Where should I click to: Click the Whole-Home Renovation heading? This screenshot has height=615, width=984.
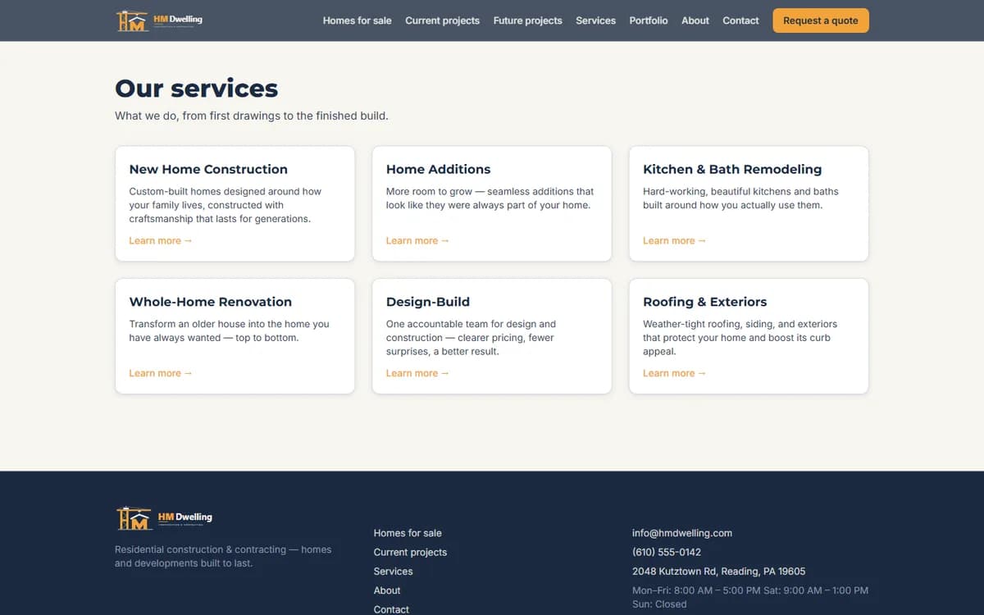click(x=210, y=302)
